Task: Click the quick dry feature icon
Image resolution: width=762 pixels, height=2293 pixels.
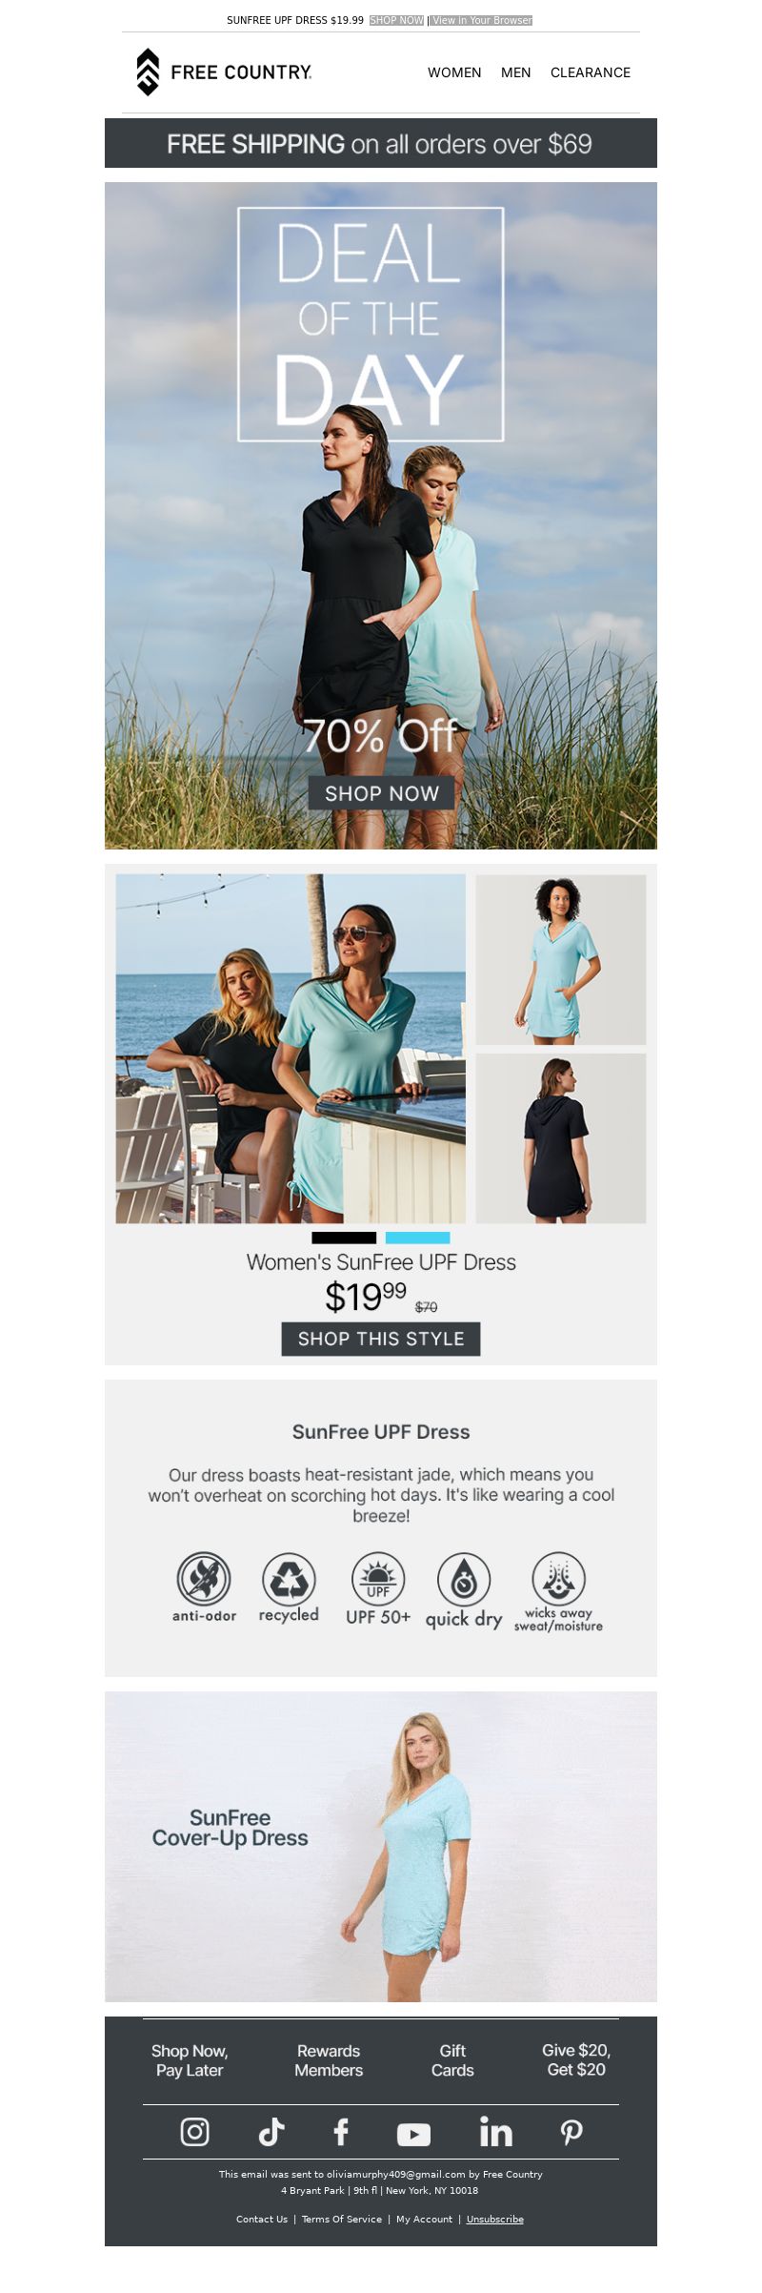Action: [464, 1590]
